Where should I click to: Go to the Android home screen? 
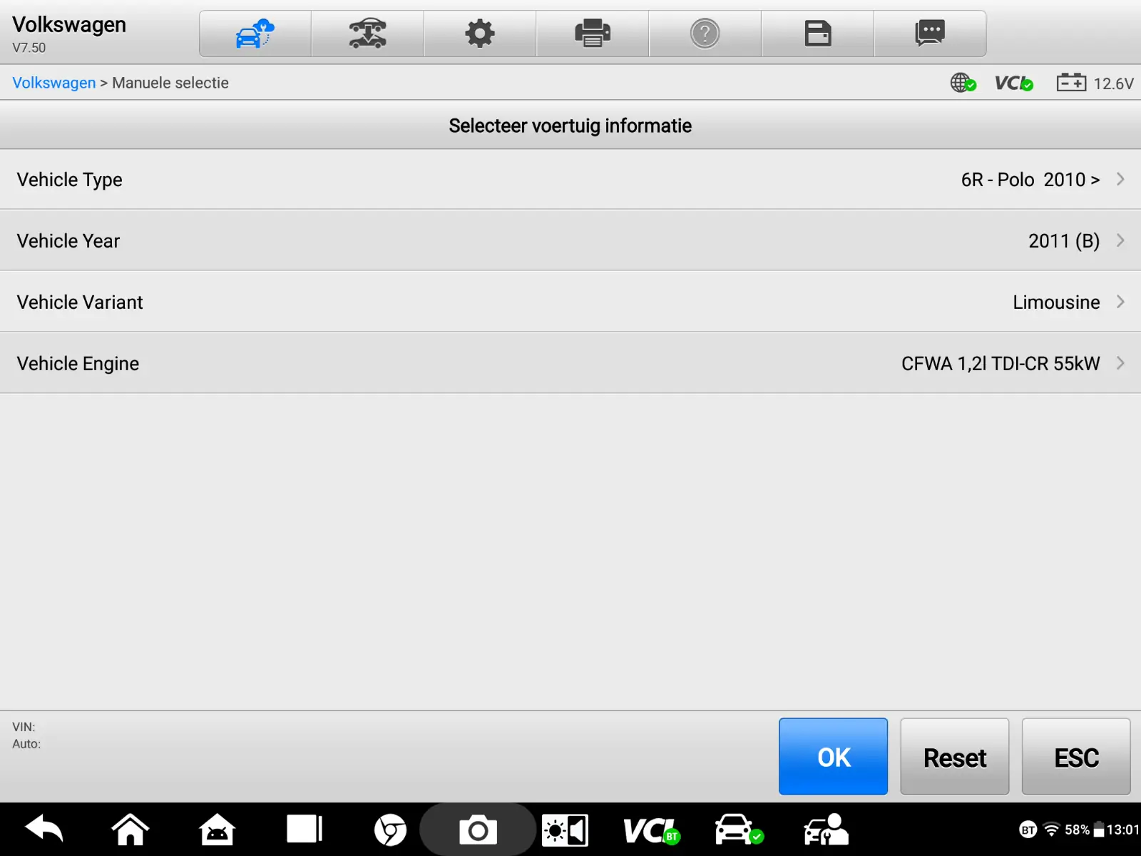[131, 830]
